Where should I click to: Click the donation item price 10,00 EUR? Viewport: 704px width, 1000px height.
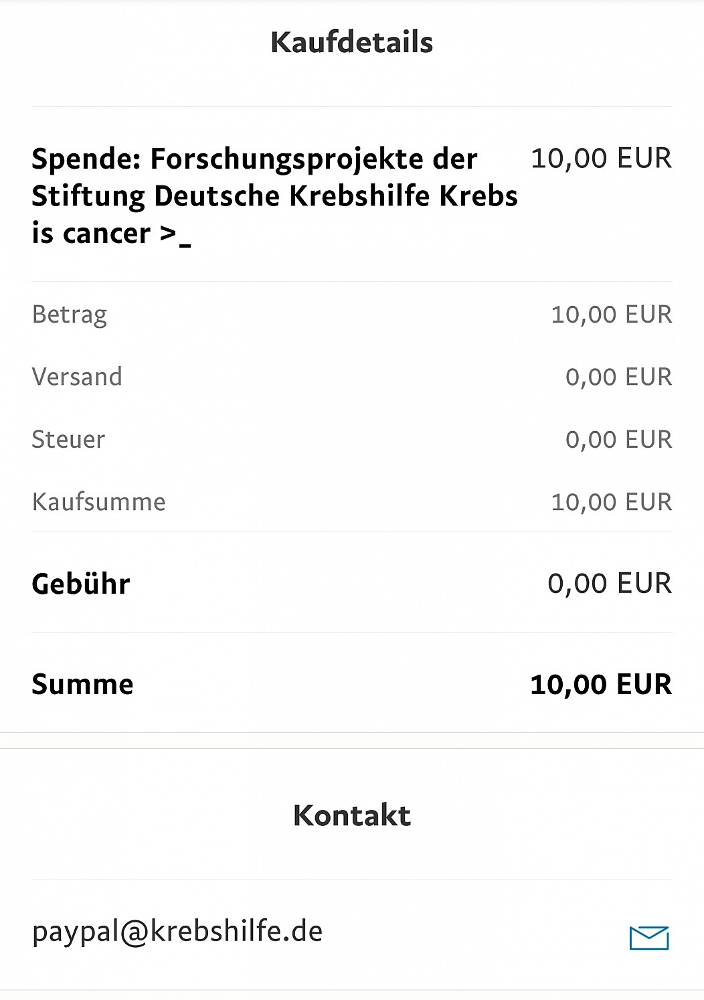(601, 158)
